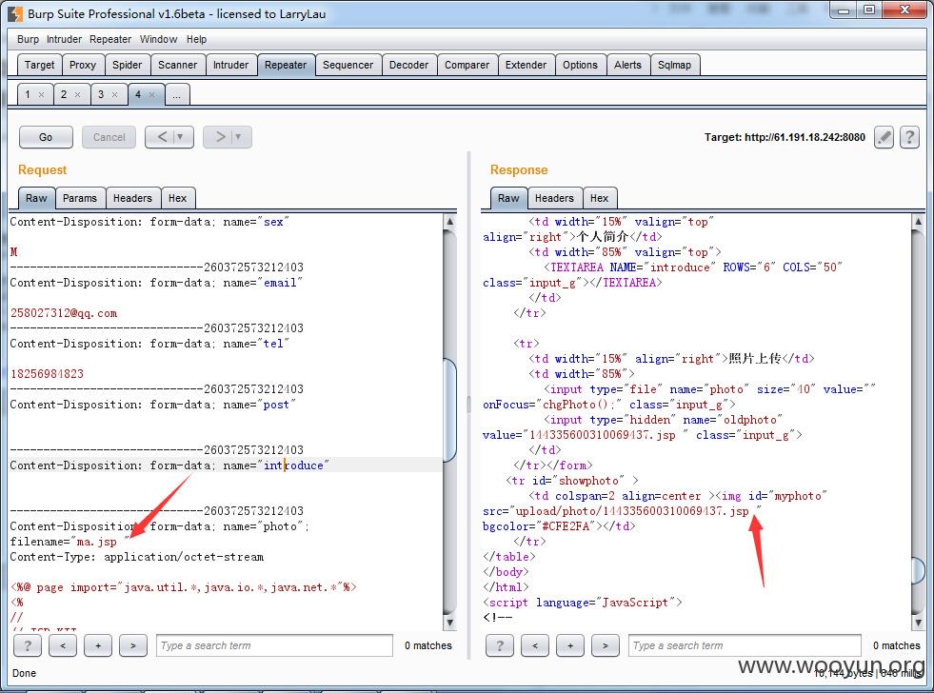
Task: Go forward to next request
Action: coord(219,137)
